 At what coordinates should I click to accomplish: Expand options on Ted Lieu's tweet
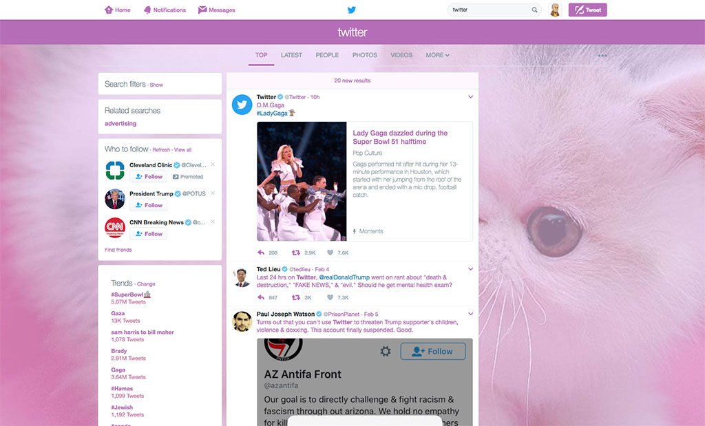[470, 268]
